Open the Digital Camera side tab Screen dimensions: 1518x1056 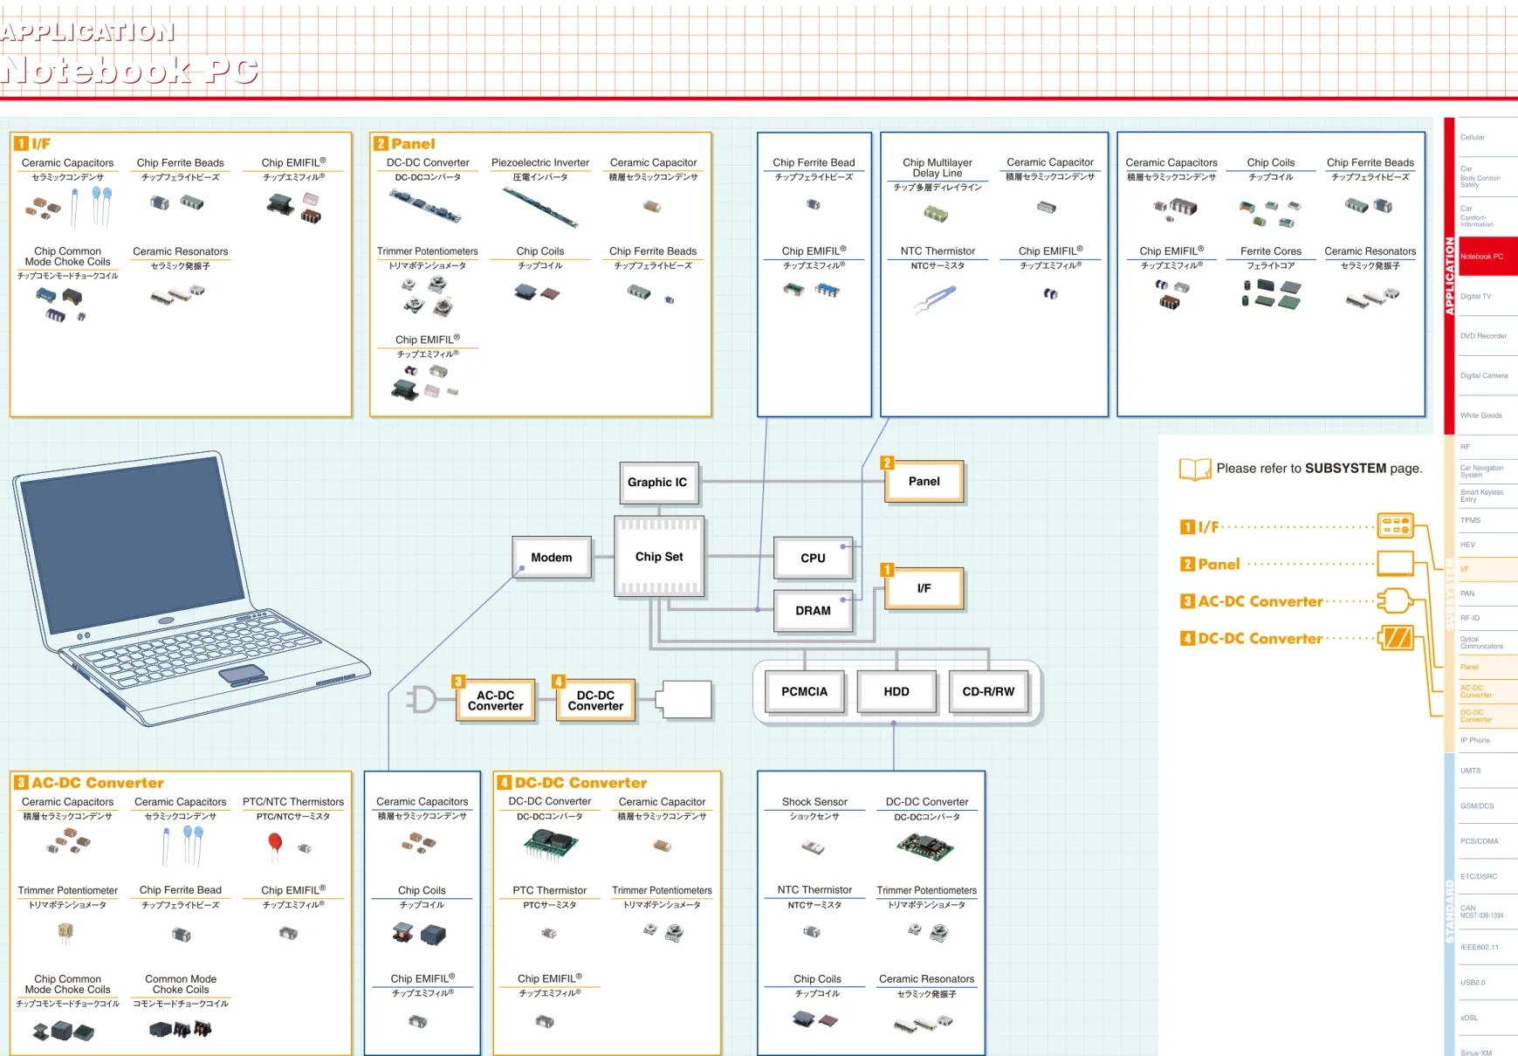1487,376
